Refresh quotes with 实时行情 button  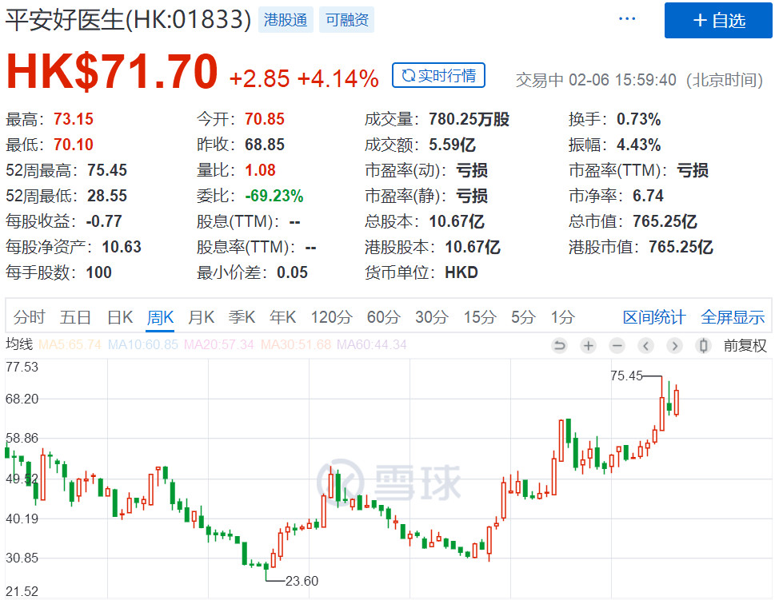click(x=438, y=75)
